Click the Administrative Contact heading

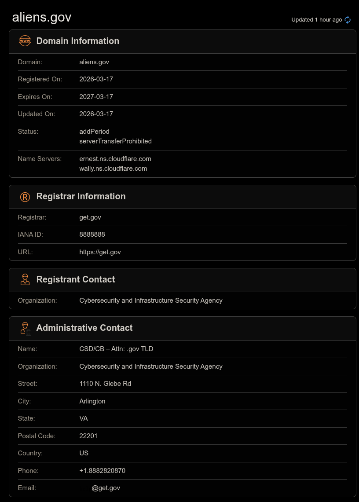coord(84,328)
